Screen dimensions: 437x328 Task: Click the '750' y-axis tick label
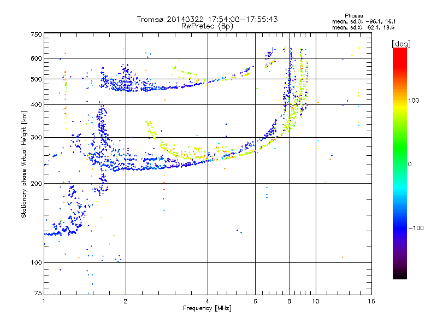[x=36, y=34]
